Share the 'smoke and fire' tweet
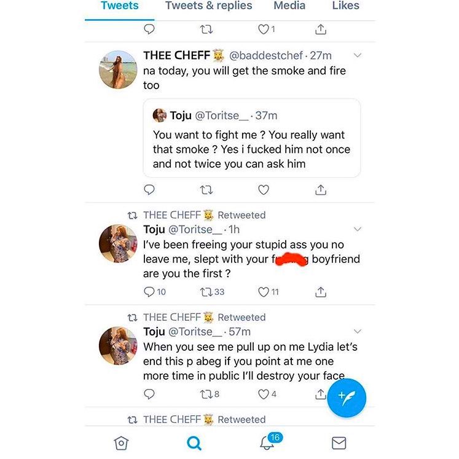Viewport: 459px width, 459px height. (320, 190)
